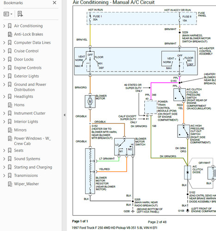Open the Computer Data Lines bookmark
This screenshot has height=231, width=216.
coord(32,43)
